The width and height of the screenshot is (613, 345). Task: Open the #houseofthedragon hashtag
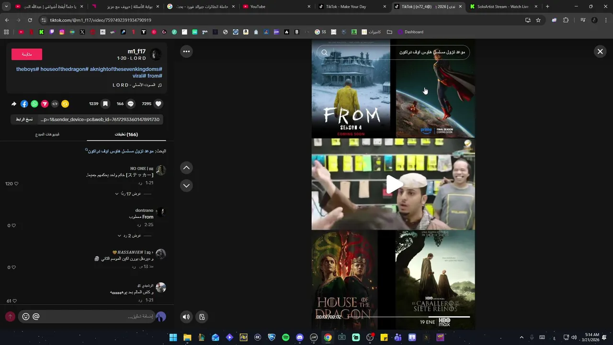(64, 69)
